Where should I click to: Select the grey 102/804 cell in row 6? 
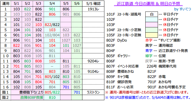point(52,35)
